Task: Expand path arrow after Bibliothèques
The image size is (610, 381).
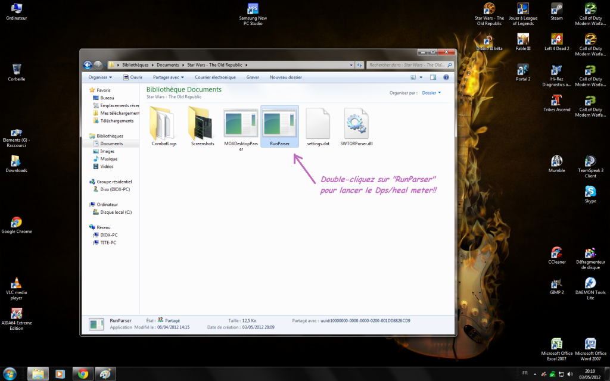Action: tap(152, 65)
